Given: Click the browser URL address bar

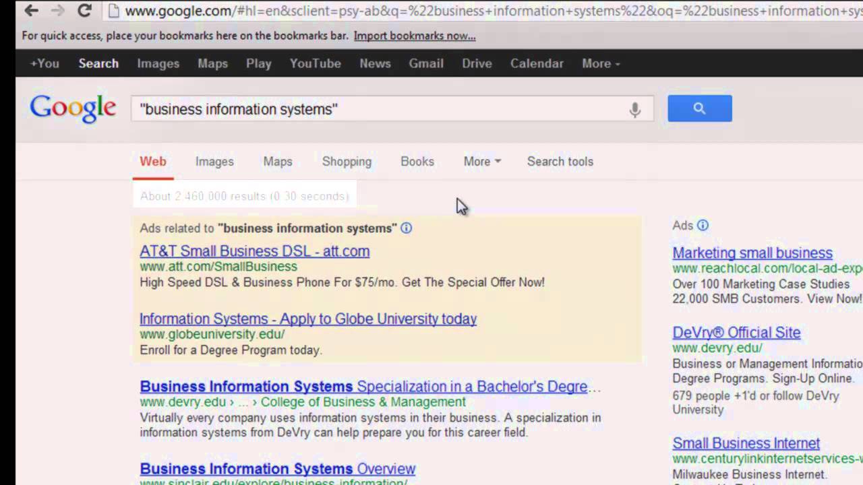Looking at the screenshot, I should click(482, 11).
